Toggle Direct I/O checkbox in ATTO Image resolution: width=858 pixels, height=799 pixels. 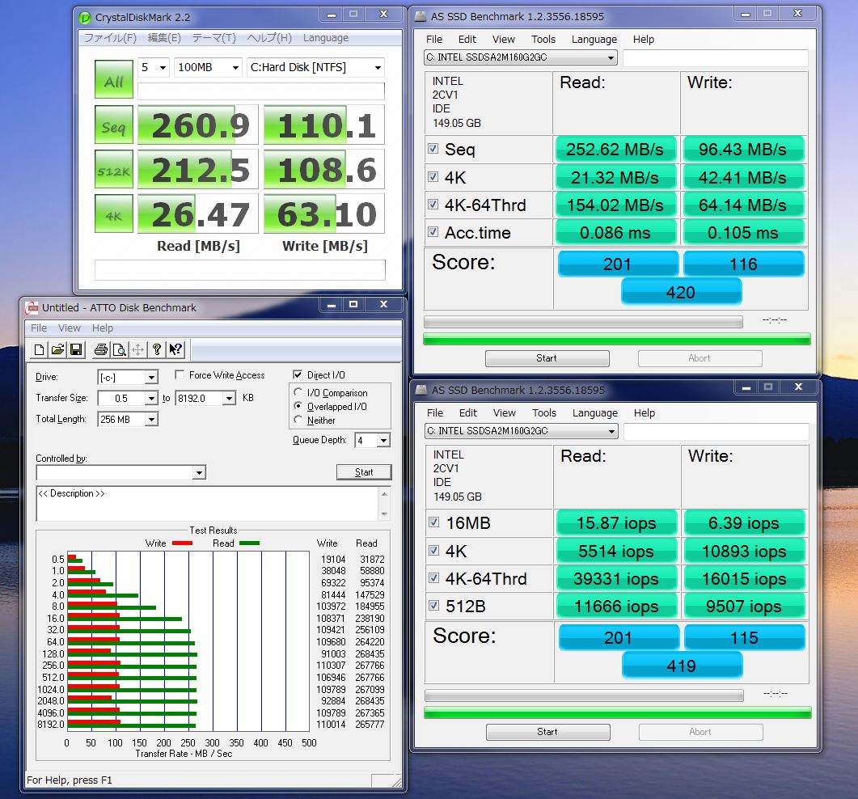point(298,375)
